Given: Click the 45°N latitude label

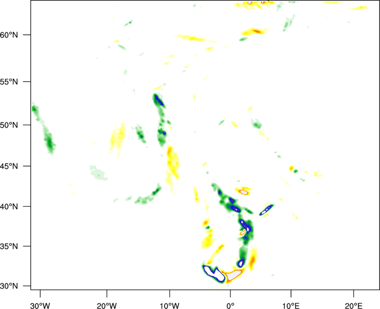Looking at the screenshot, I should [9, 166].
